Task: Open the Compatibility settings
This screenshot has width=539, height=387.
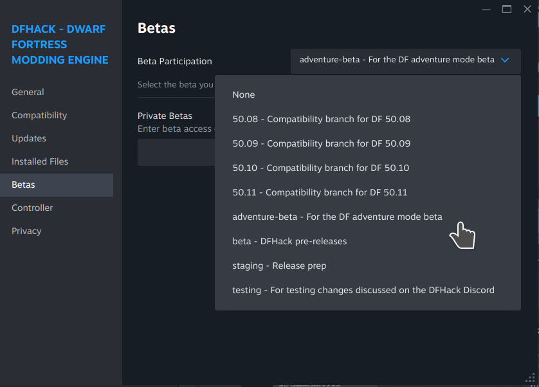Action: click(39, 115)
